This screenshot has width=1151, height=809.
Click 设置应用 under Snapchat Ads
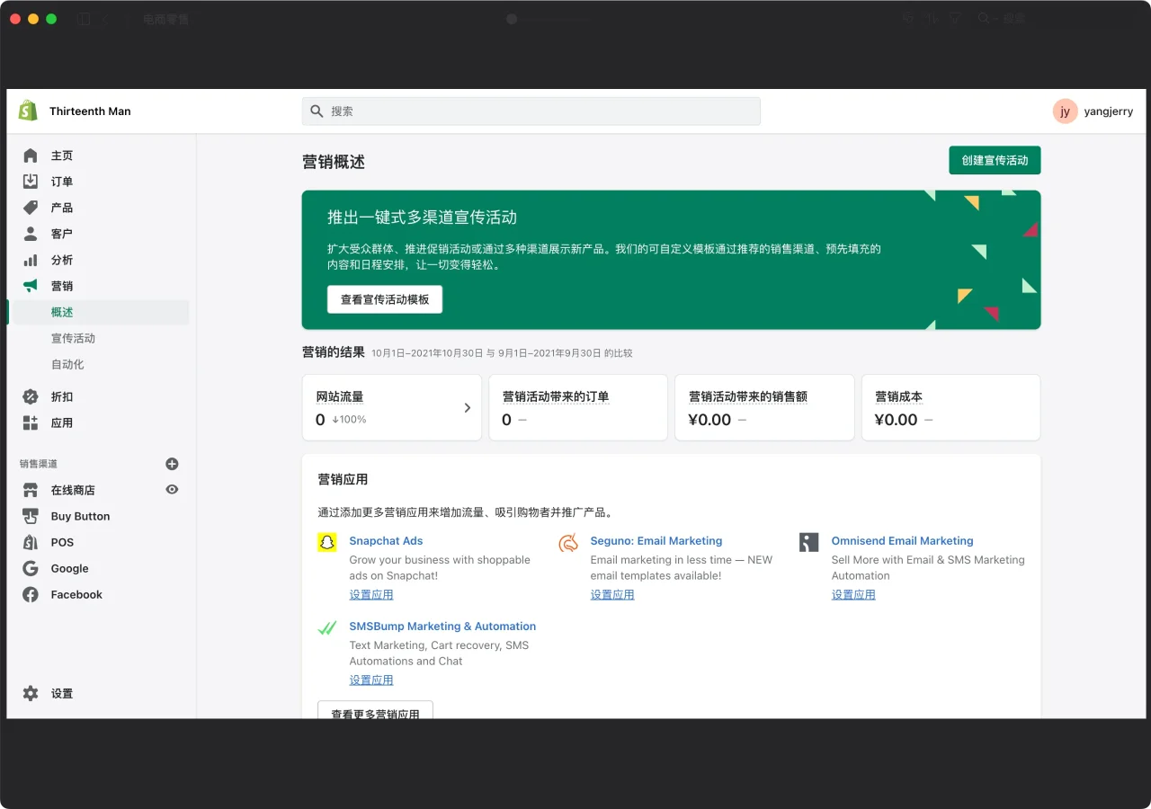pyautogui.click(x=371, y=594)
